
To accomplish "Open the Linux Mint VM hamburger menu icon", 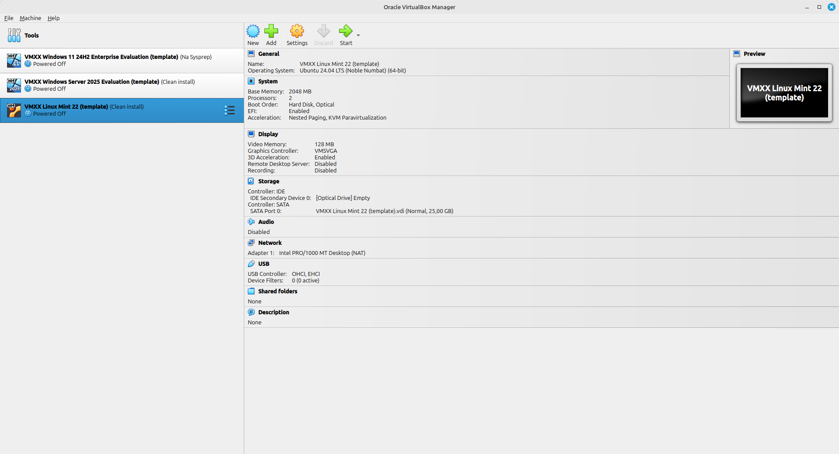I will [229, 110].
